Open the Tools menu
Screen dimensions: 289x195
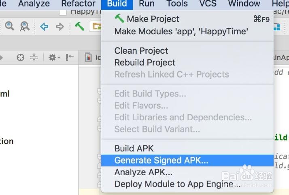pos(177,4)
